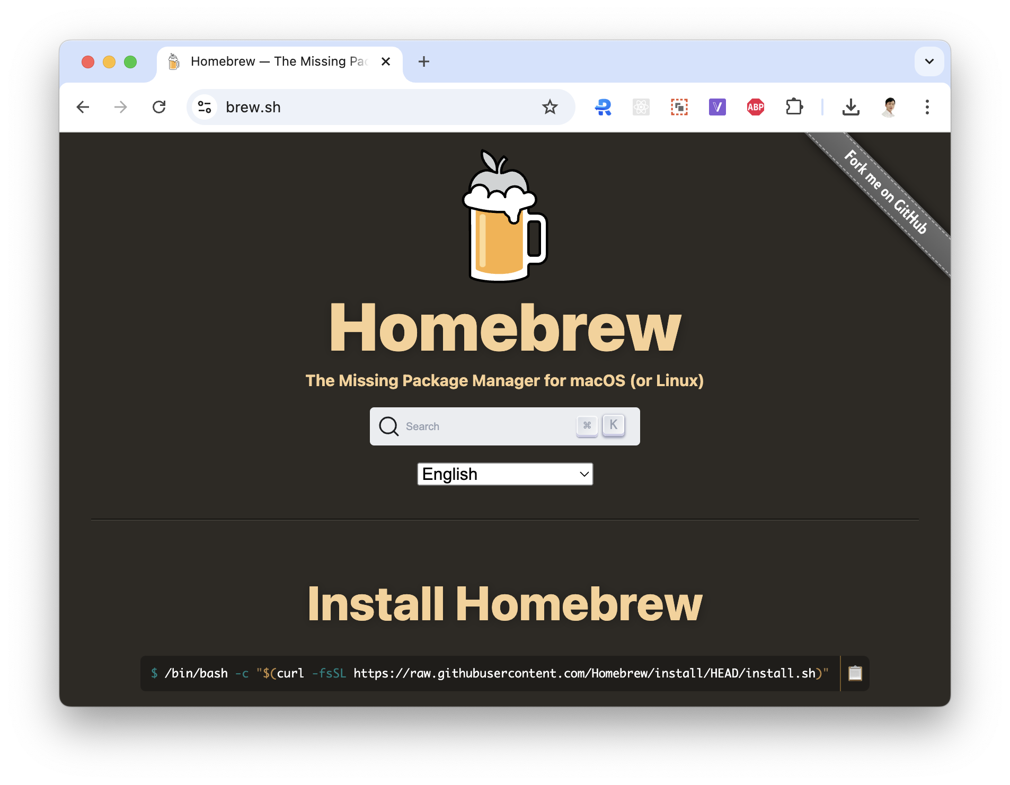Click the red dashed screenshot selection extension
The height and width of the screenshot is (785, 1010).
pyautogui.click(x=679, y=107)
